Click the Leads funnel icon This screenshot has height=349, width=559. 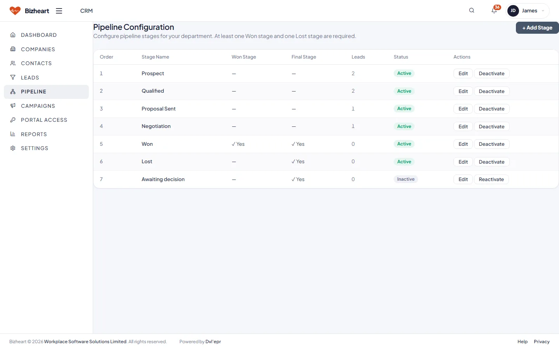click(13, 78)
